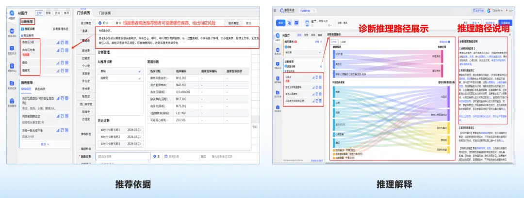This screenshot has height=198, width=524.
Task: Click triangle icon beside 脑梗死 in AI推荐诊断
Action: [x=139, y=77]
